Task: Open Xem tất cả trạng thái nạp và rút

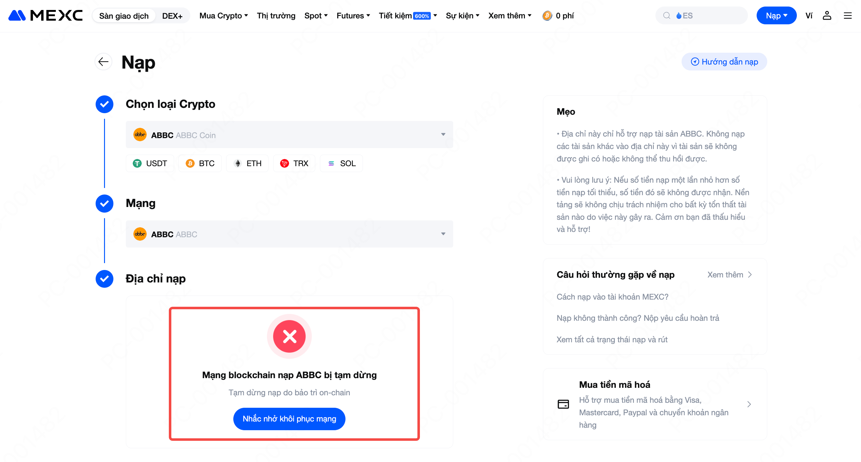Action: (612, 339)
